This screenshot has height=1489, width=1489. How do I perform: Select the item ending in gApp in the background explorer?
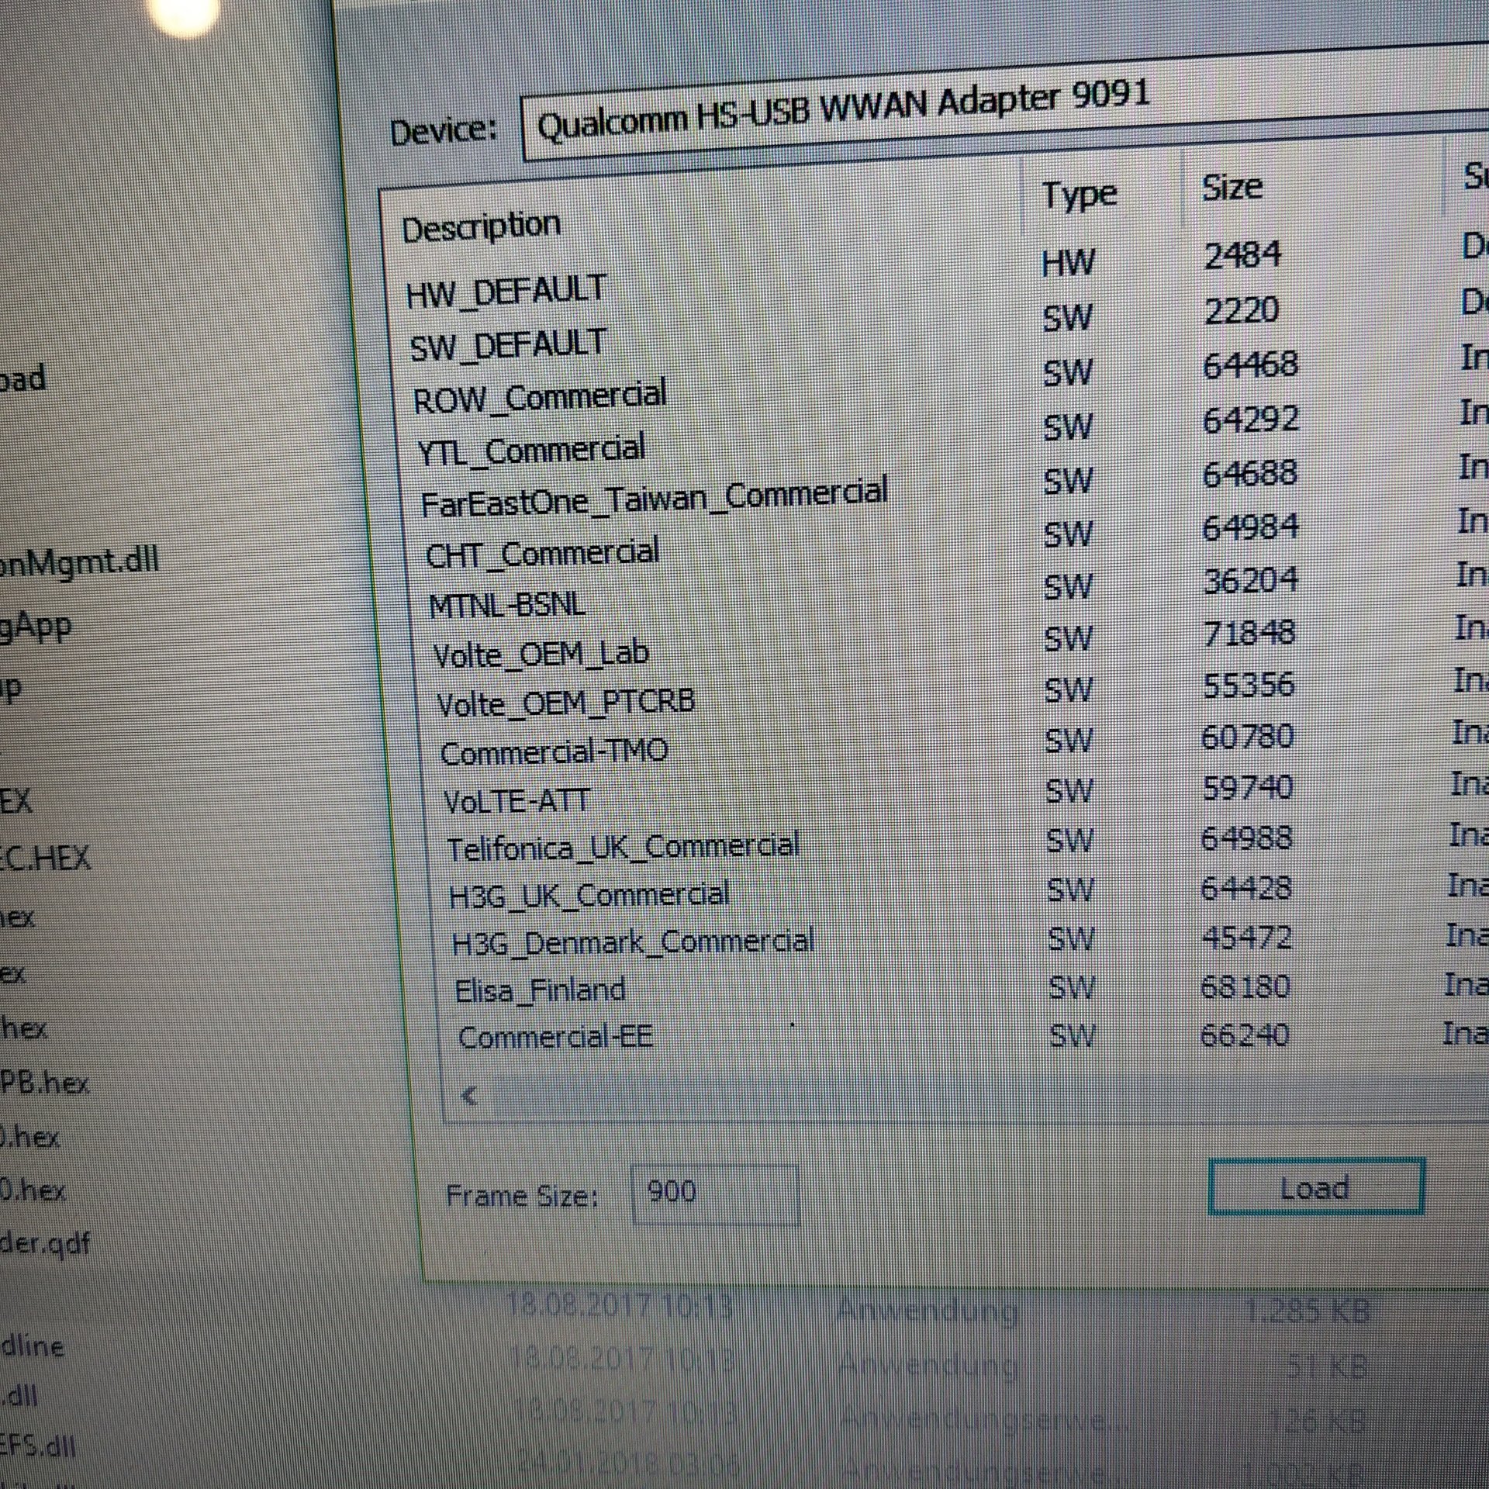click(35, 627)
